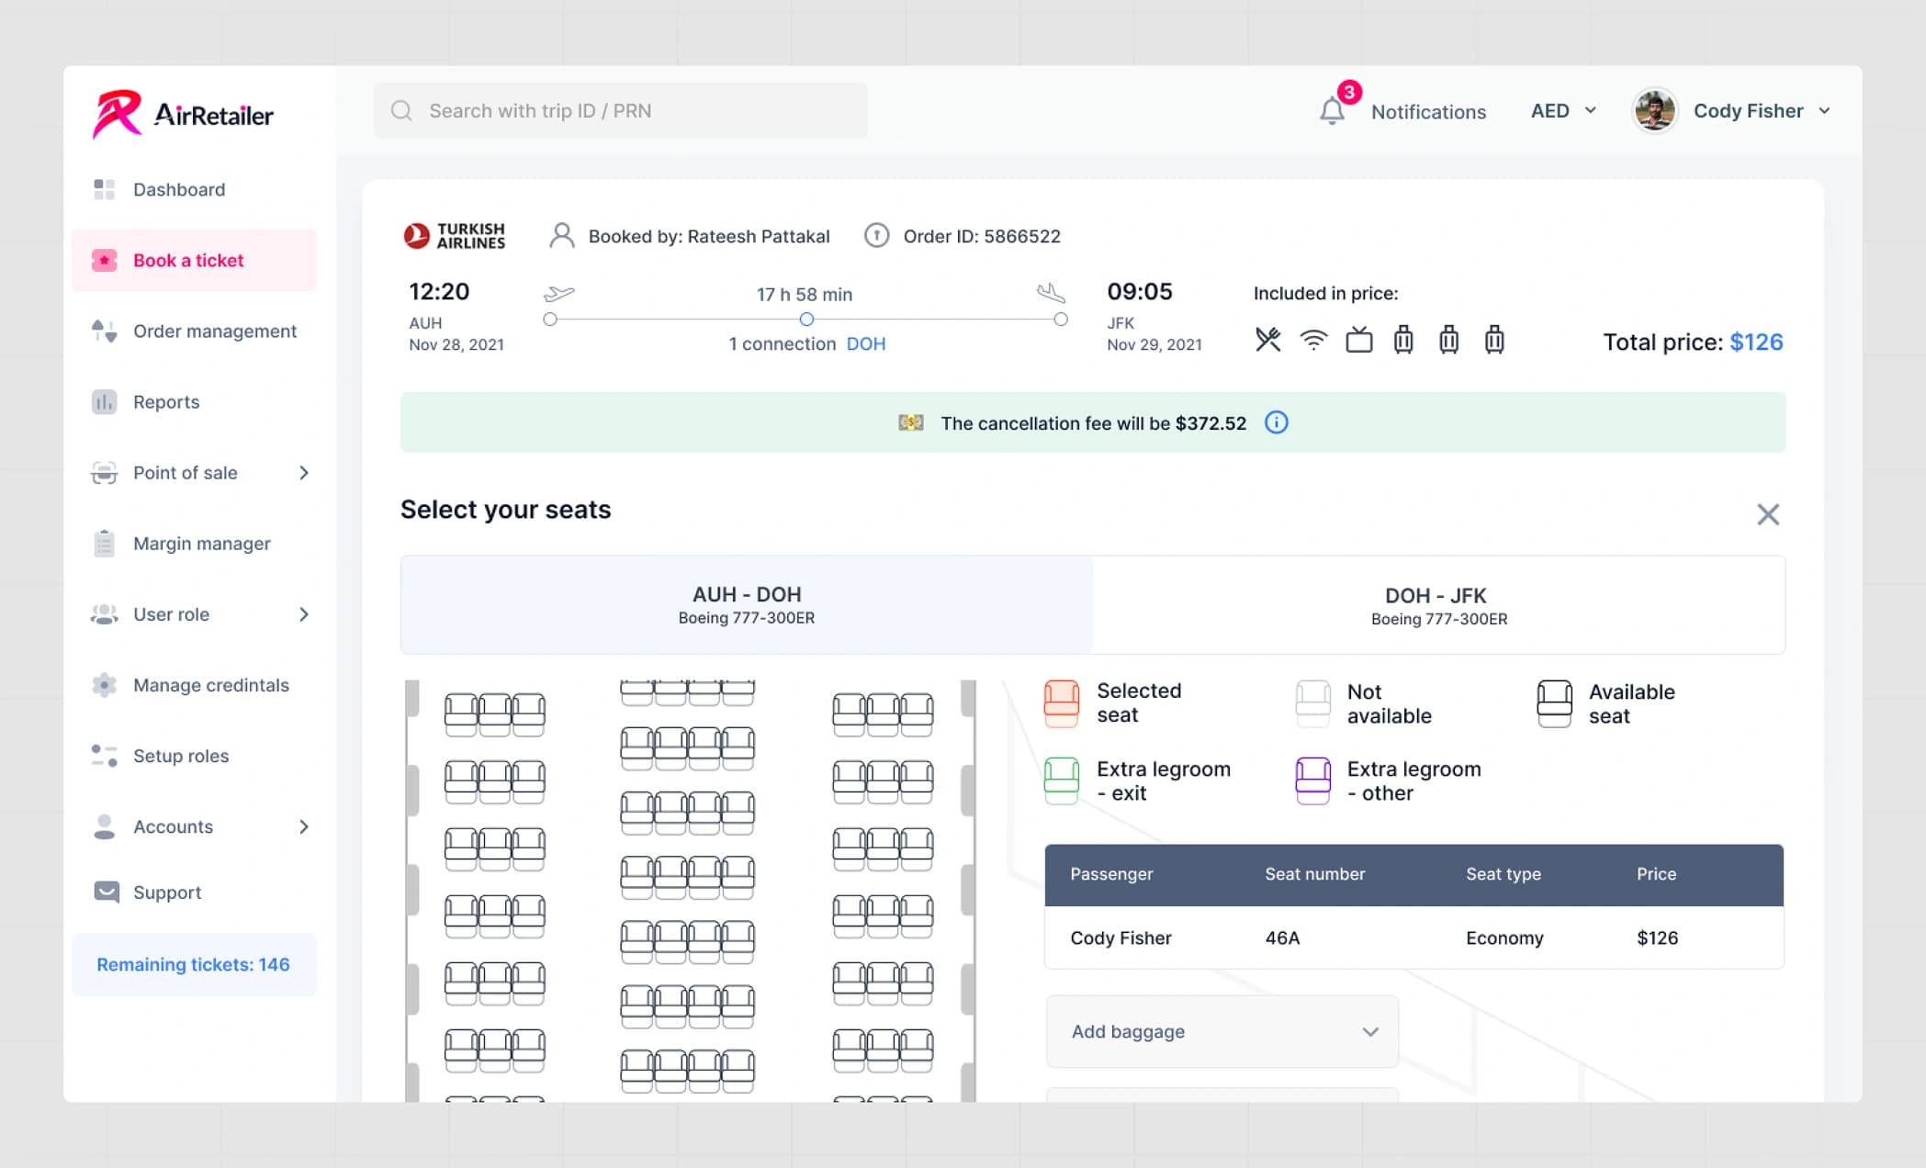Click the Notifications label
1926x1168 pixels.
click(1428, 111)
